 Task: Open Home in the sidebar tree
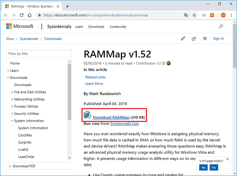[x=15, y=63]
